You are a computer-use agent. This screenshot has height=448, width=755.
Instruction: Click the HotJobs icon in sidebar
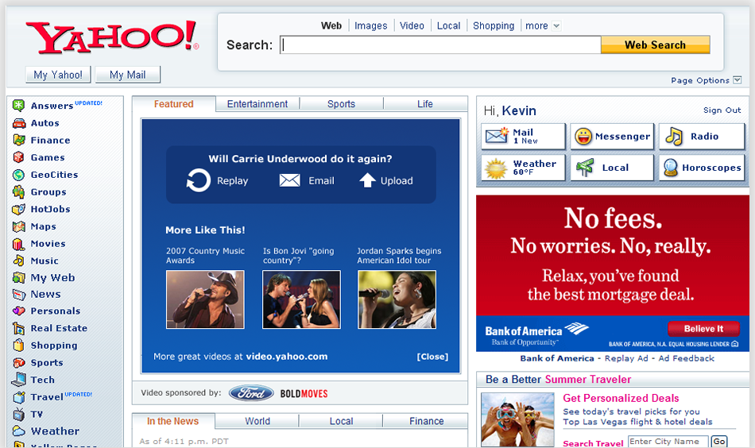click(19, 209)
